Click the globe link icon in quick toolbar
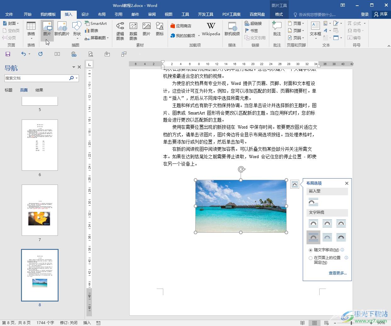Viewport: 391px width, 326px height. [x=74, y=54]
